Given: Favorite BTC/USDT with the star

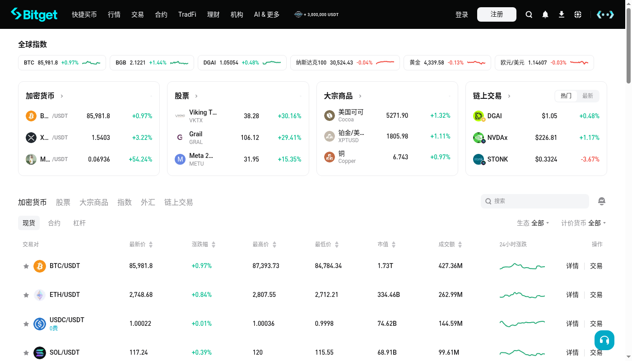Looking at the screenshot, I should click(26, 266).
